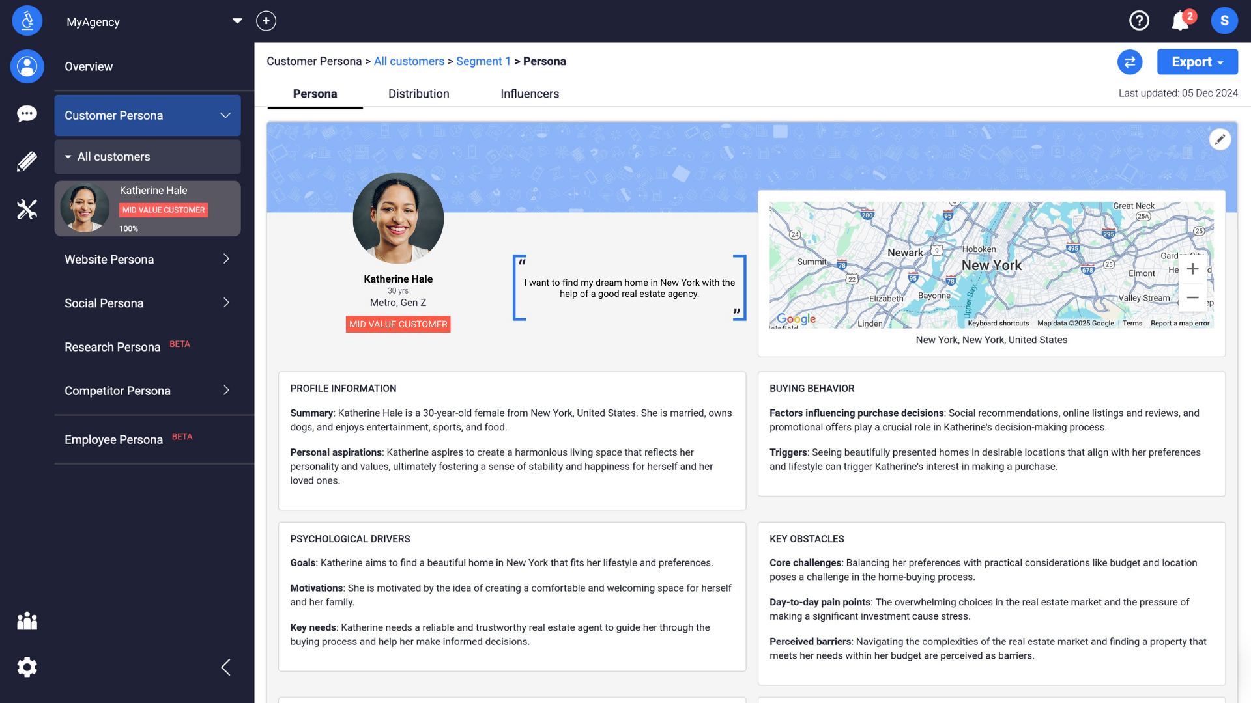The width and height of the screenshot is (1251, 703).
Task: Open settings gear in sidebar
Action: click(x=27, y=667)
